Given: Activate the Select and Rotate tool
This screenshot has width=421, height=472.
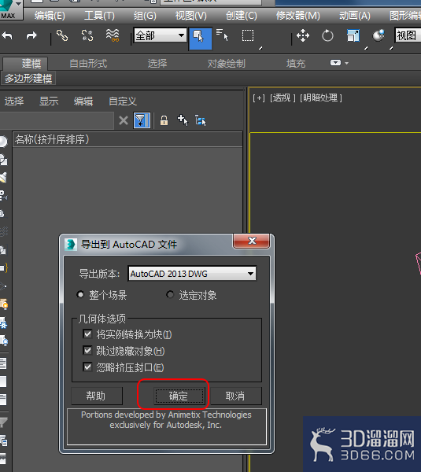Looking at the screenshot, I should [327, 36].
